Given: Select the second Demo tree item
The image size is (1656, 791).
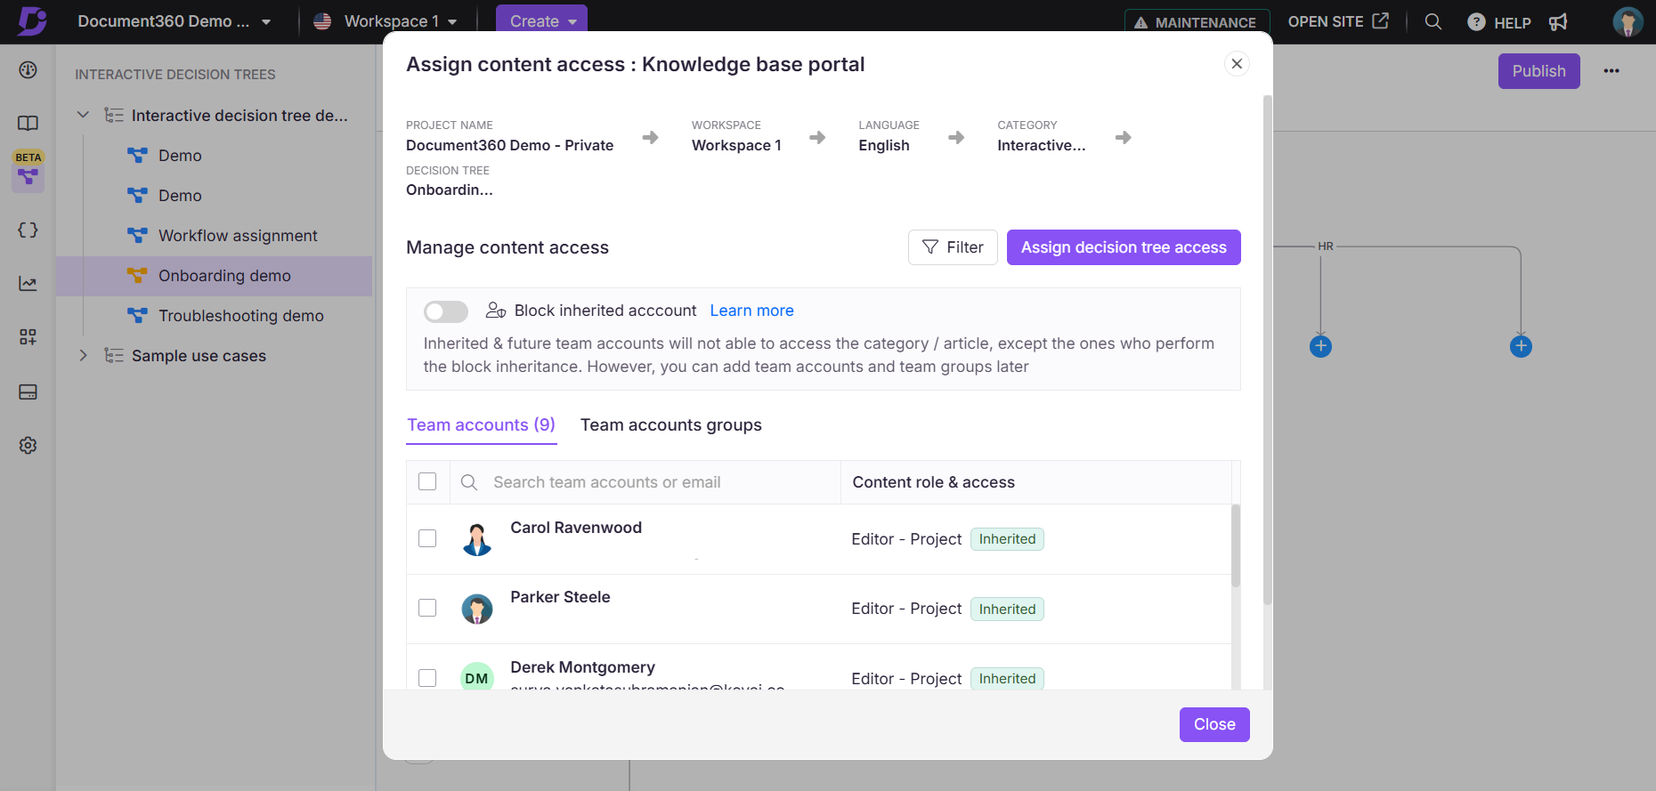Looking at the screenshot, I should (x=180, y=195).
